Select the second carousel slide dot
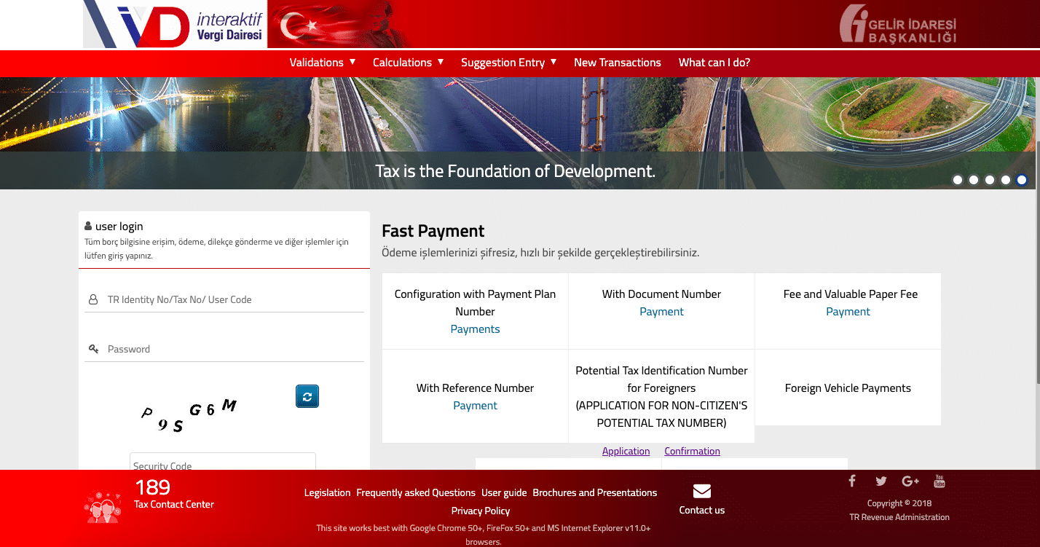Viewport: 1040px width, 547px height. pyautogui.click(x=974, y=180)
